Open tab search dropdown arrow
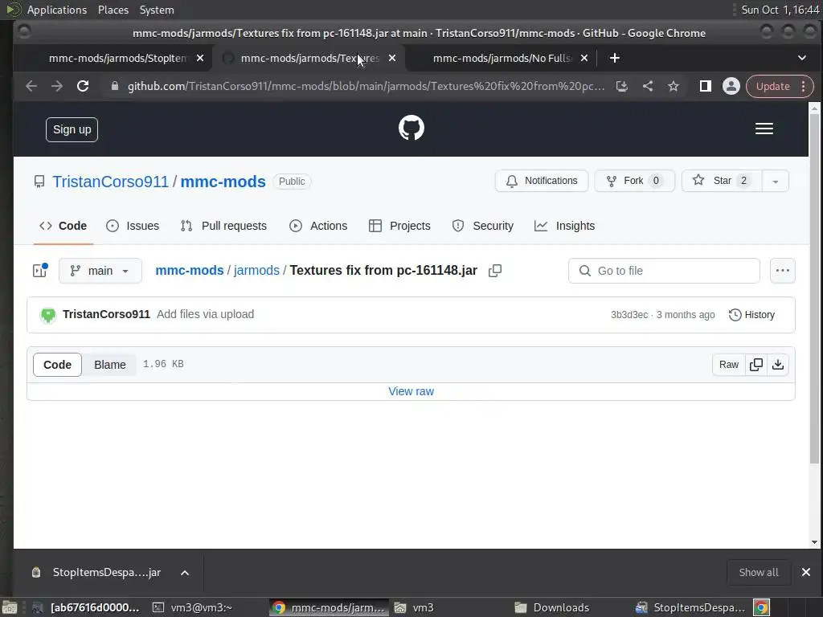Image resolution: width=823 pixels, height=617 pixels. point(801,58)
